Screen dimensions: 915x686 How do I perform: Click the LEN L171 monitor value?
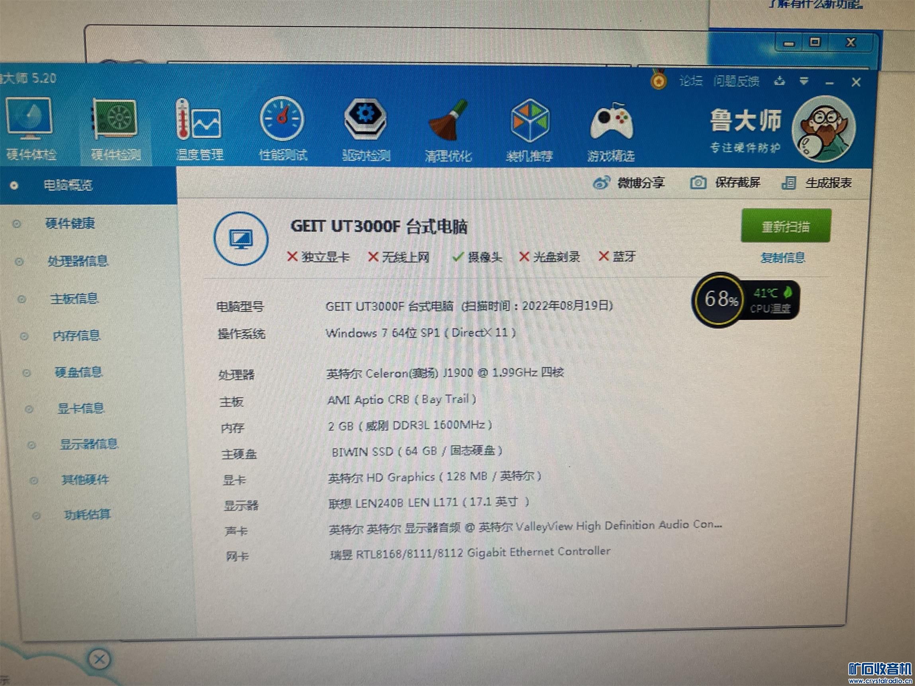(429, 502)
